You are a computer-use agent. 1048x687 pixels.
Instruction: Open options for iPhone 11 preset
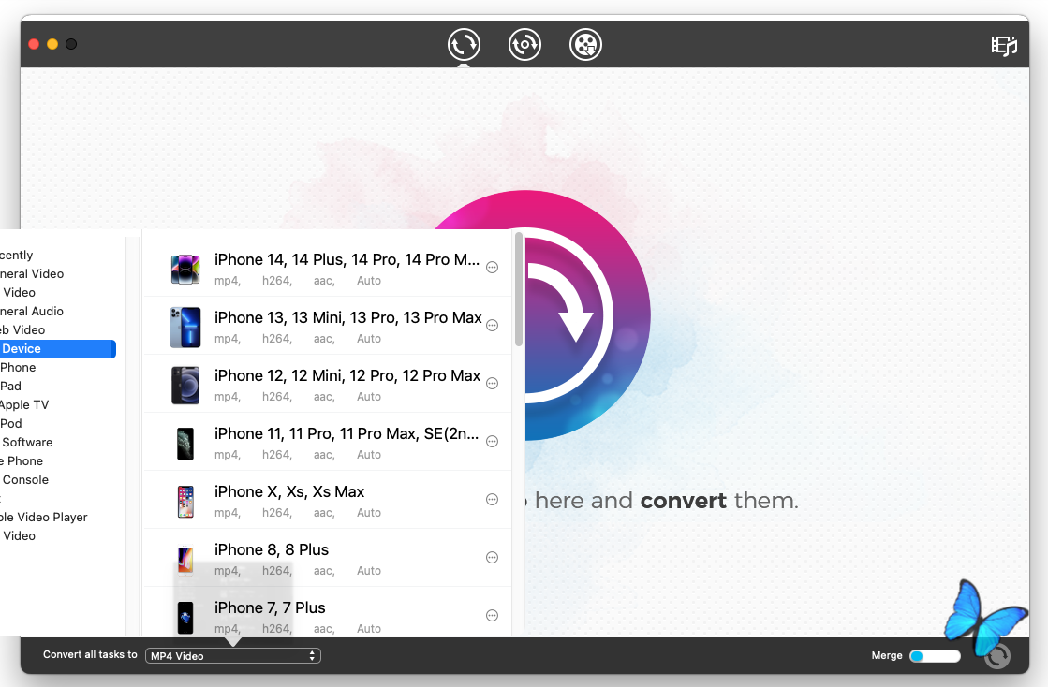coord(492,442)
